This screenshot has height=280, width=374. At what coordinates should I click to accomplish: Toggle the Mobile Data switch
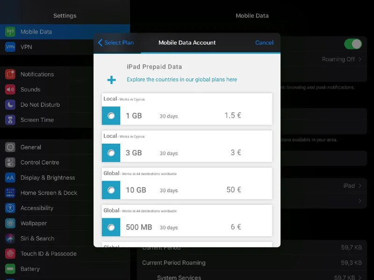[x=353, y=44]
